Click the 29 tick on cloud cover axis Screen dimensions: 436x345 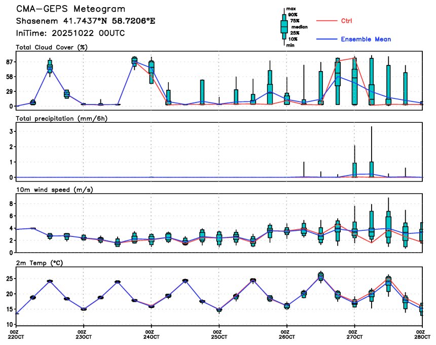point(9,91)
